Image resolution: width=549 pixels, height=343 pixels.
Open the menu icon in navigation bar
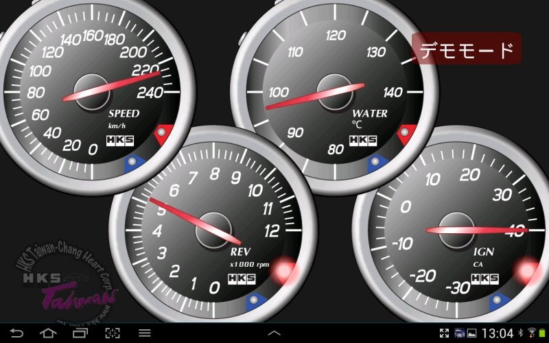pos(145,333)
